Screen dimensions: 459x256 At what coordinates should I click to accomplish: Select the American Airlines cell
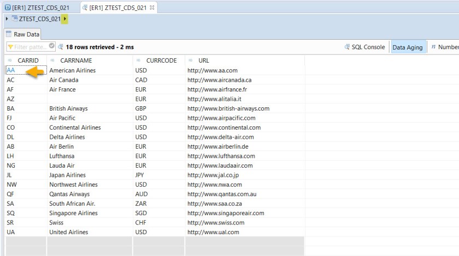coord(90,70)
